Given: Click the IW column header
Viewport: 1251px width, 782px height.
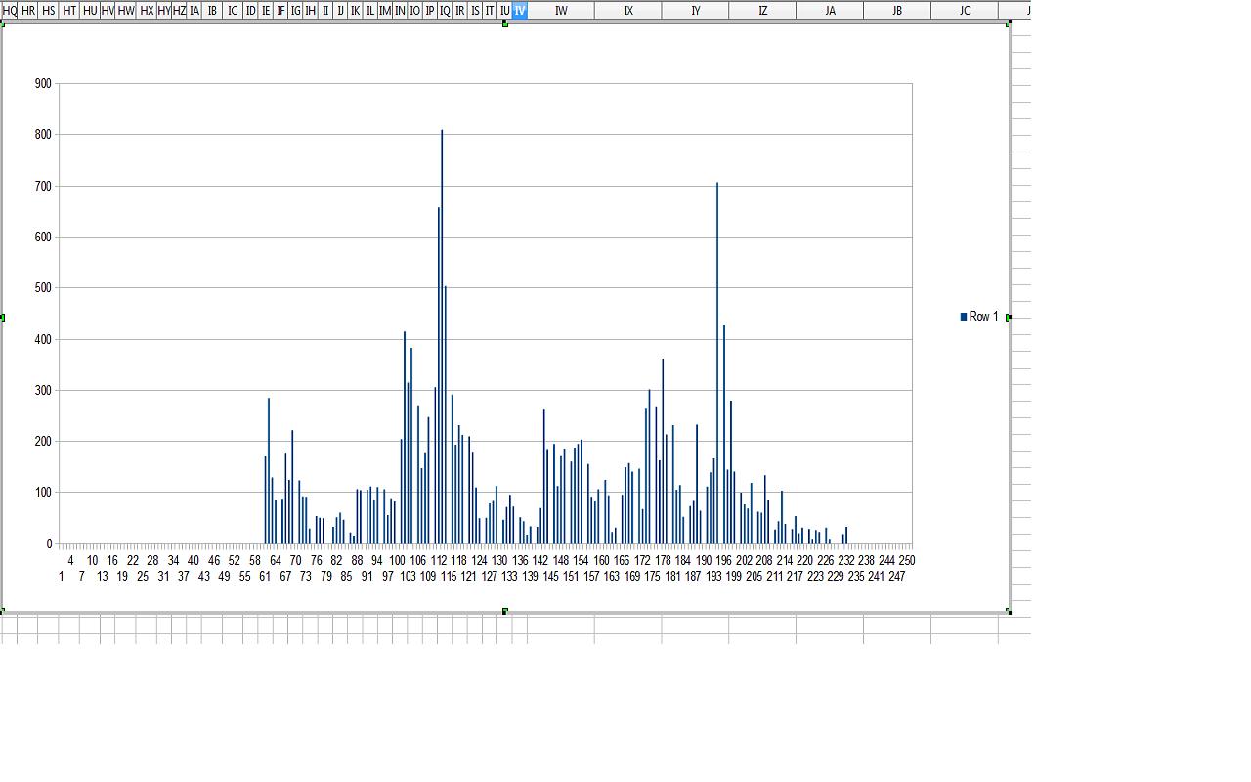Looking at the screenshot, I should [x=561, y=10].
